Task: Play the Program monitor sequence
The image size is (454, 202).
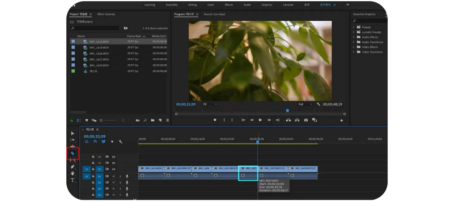Action: (x=260, y=120)
